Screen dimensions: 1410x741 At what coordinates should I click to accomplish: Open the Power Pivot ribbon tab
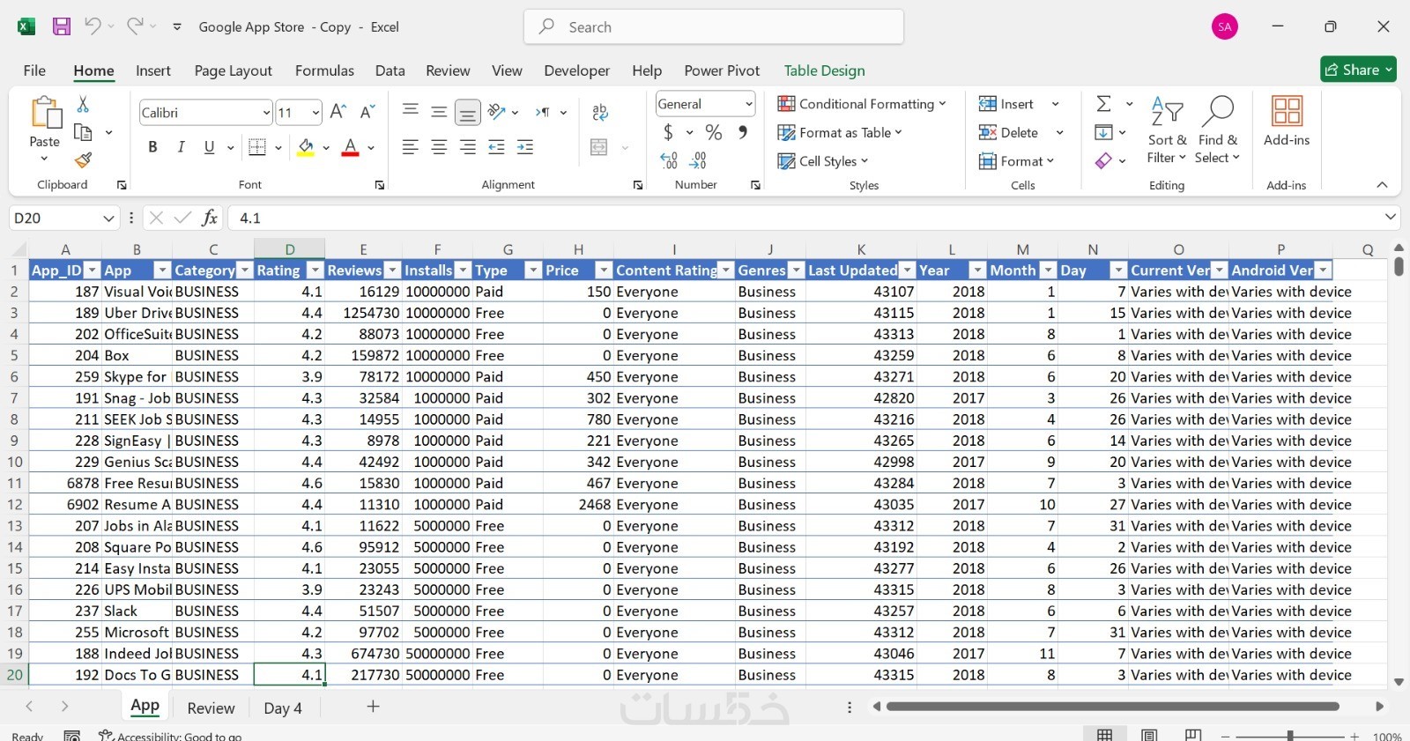click(721, 70)
